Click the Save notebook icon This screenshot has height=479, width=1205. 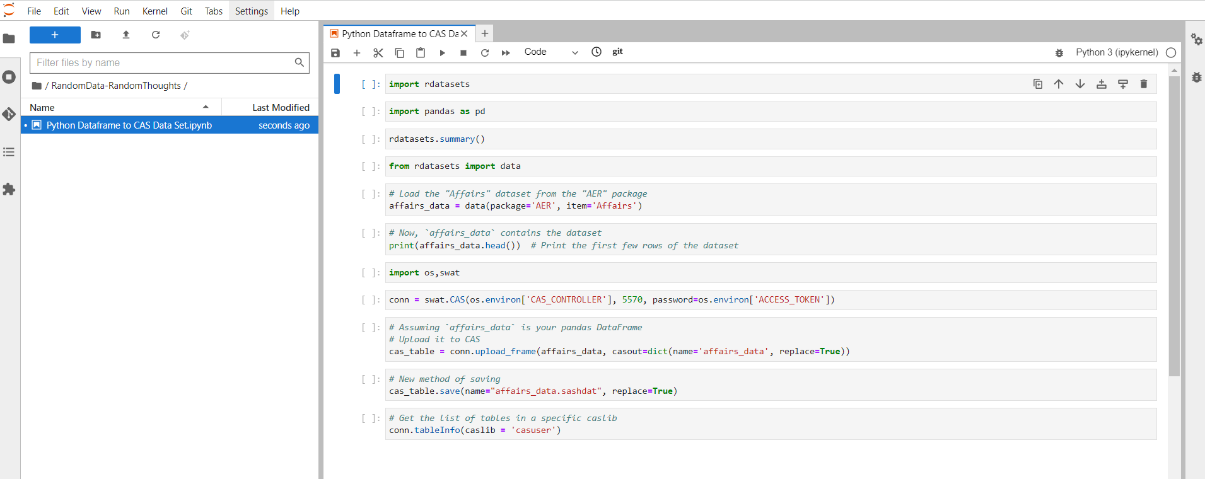click(x=335, y=53)
